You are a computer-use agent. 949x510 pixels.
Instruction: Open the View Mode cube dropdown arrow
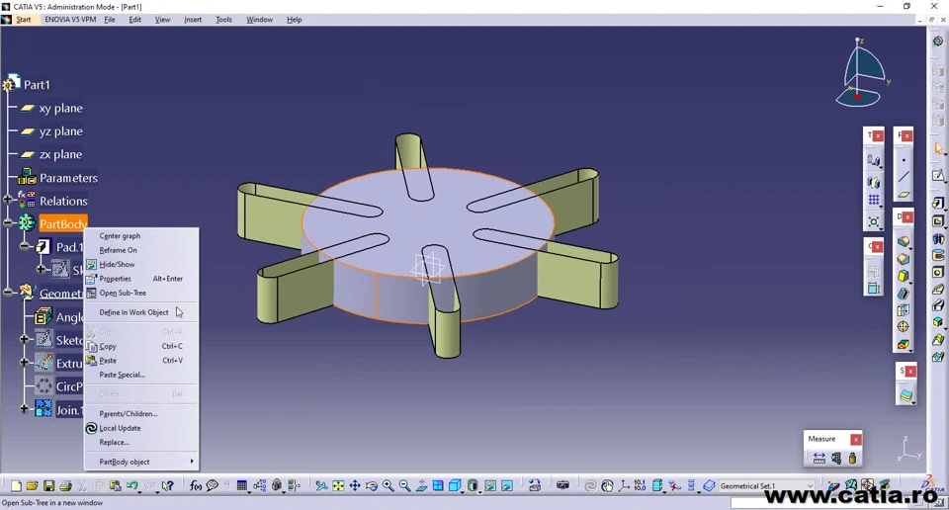click(x=463, y=492)
